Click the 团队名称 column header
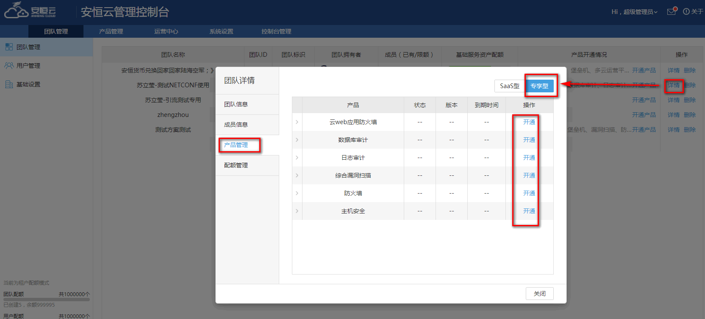This screenshot has width=705, height=319. (173, 55)
